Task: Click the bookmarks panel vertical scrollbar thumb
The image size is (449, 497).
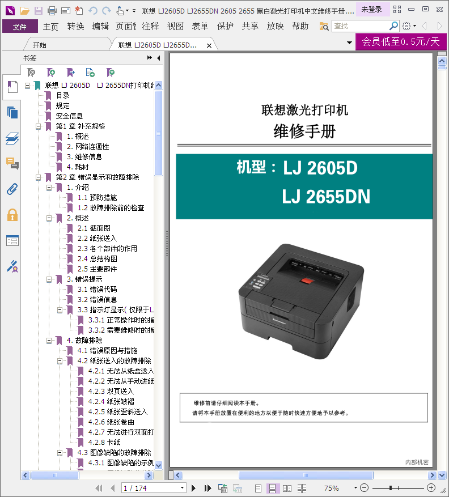Action: 159,133
